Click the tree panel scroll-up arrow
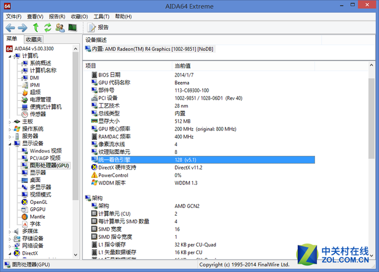 [x=76, y=49]
